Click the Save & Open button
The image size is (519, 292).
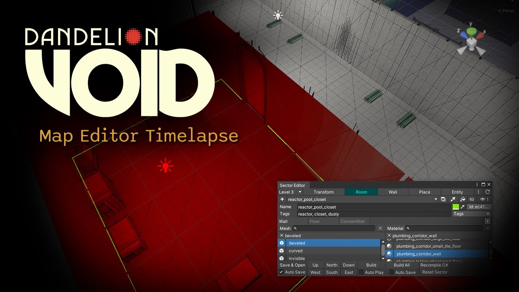(x=292, y=265)
